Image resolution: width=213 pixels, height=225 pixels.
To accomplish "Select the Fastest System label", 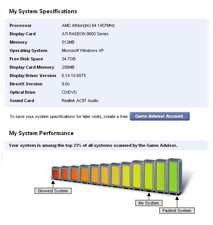I will (177, 211).
